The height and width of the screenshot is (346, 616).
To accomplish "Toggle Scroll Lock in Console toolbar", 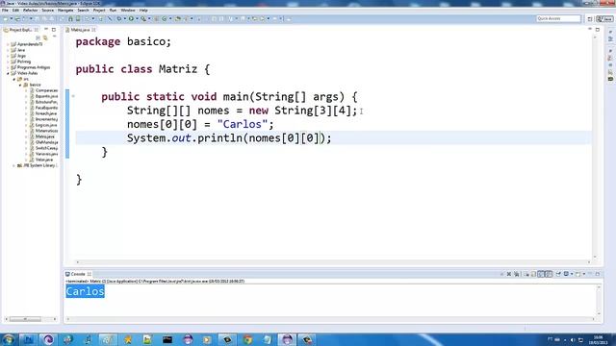I will pos(533,274).
